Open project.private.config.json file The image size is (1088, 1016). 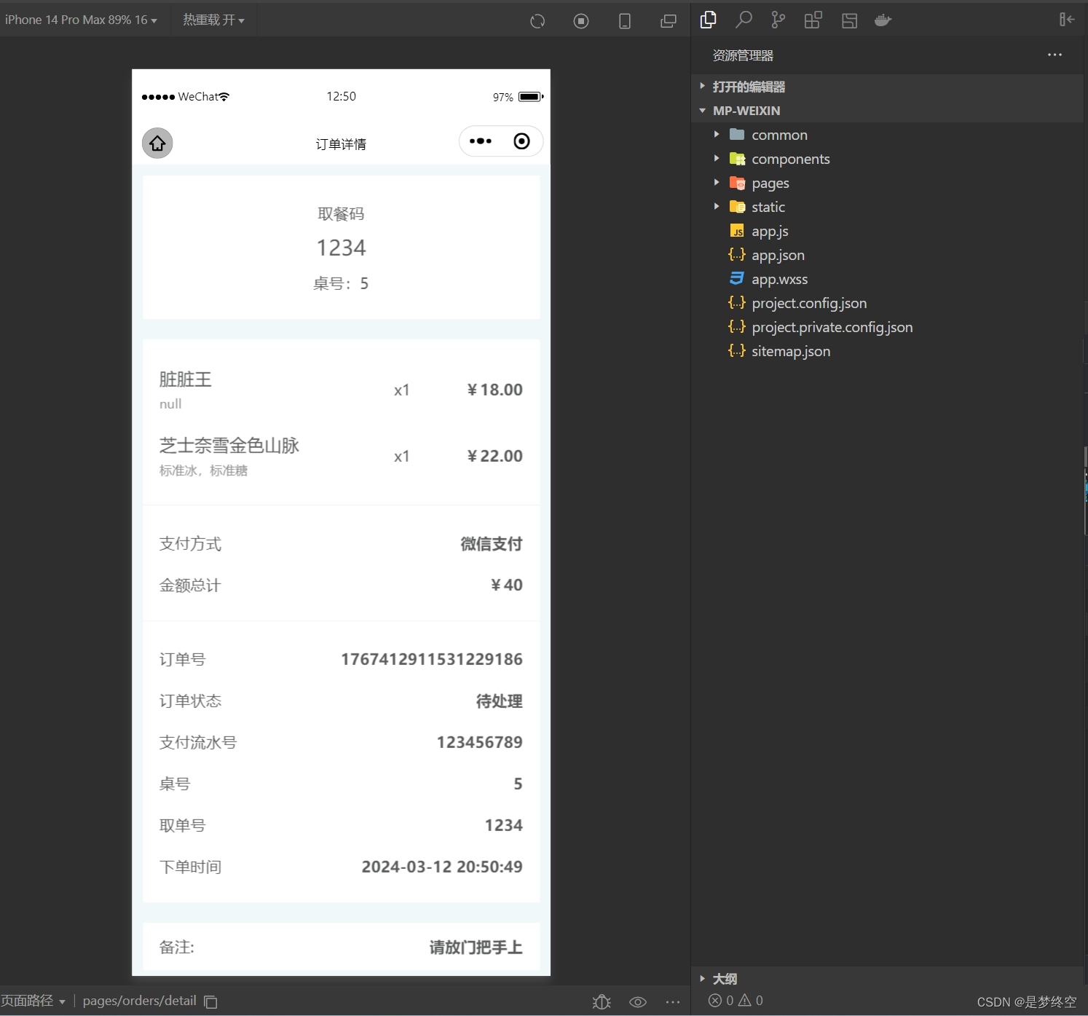832,327
